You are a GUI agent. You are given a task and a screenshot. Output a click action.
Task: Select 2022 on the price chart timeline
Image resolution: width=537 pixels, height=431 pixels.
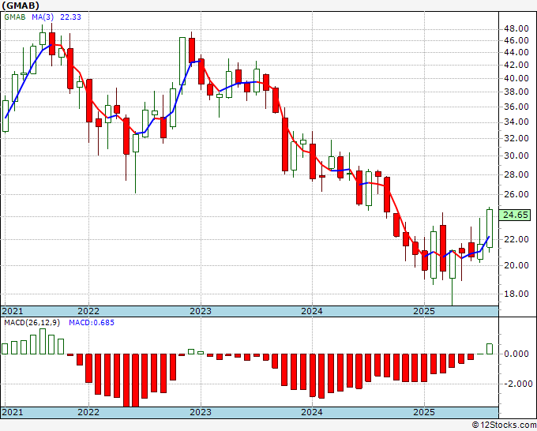click(88, 311)
